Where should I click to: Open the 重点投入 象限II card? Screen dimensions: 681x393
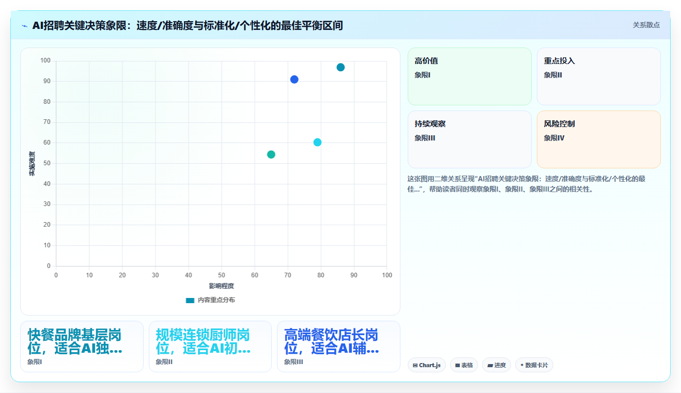point(599,76)
